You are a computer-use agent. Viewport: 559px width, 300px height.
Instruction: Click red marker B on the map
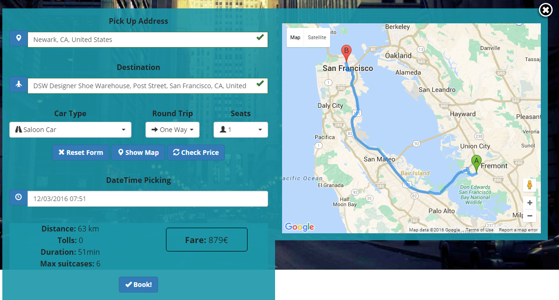(346, 53)
